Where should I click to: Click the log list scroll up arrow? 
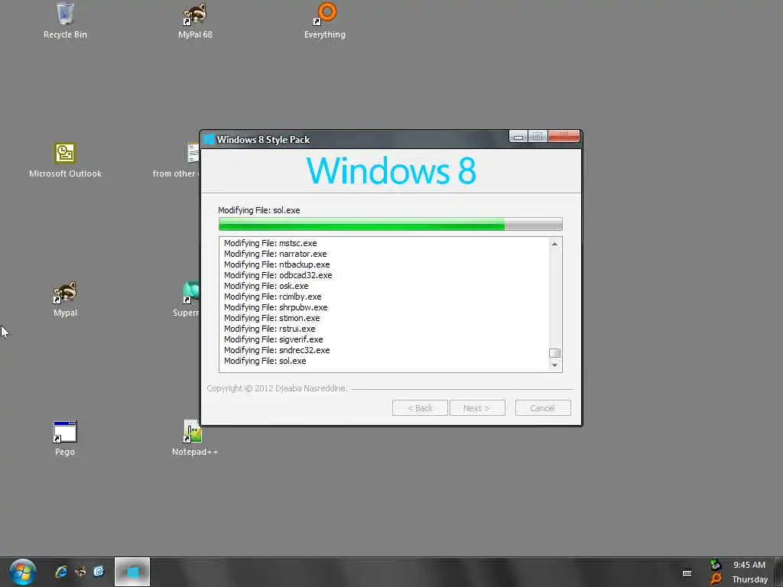pyautogui.click(x=554, y=244)
